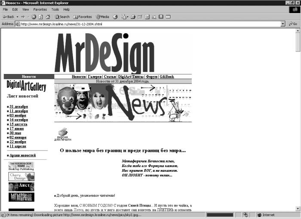Click the Cherry Design banner
The image size is (301, 219).
[x=21, y=176]
